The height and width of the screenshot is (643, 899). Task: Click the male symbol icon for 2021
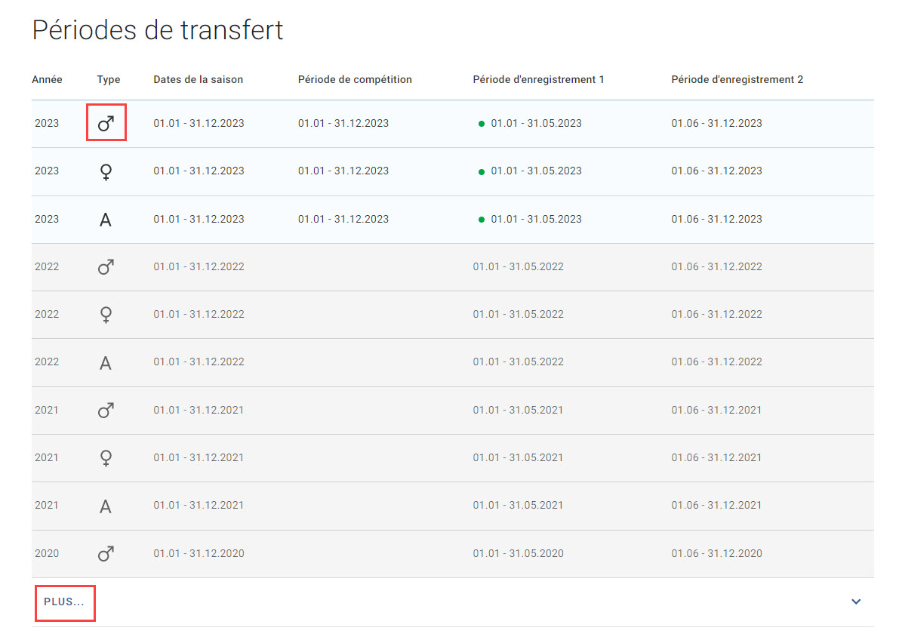pos(106,410)
